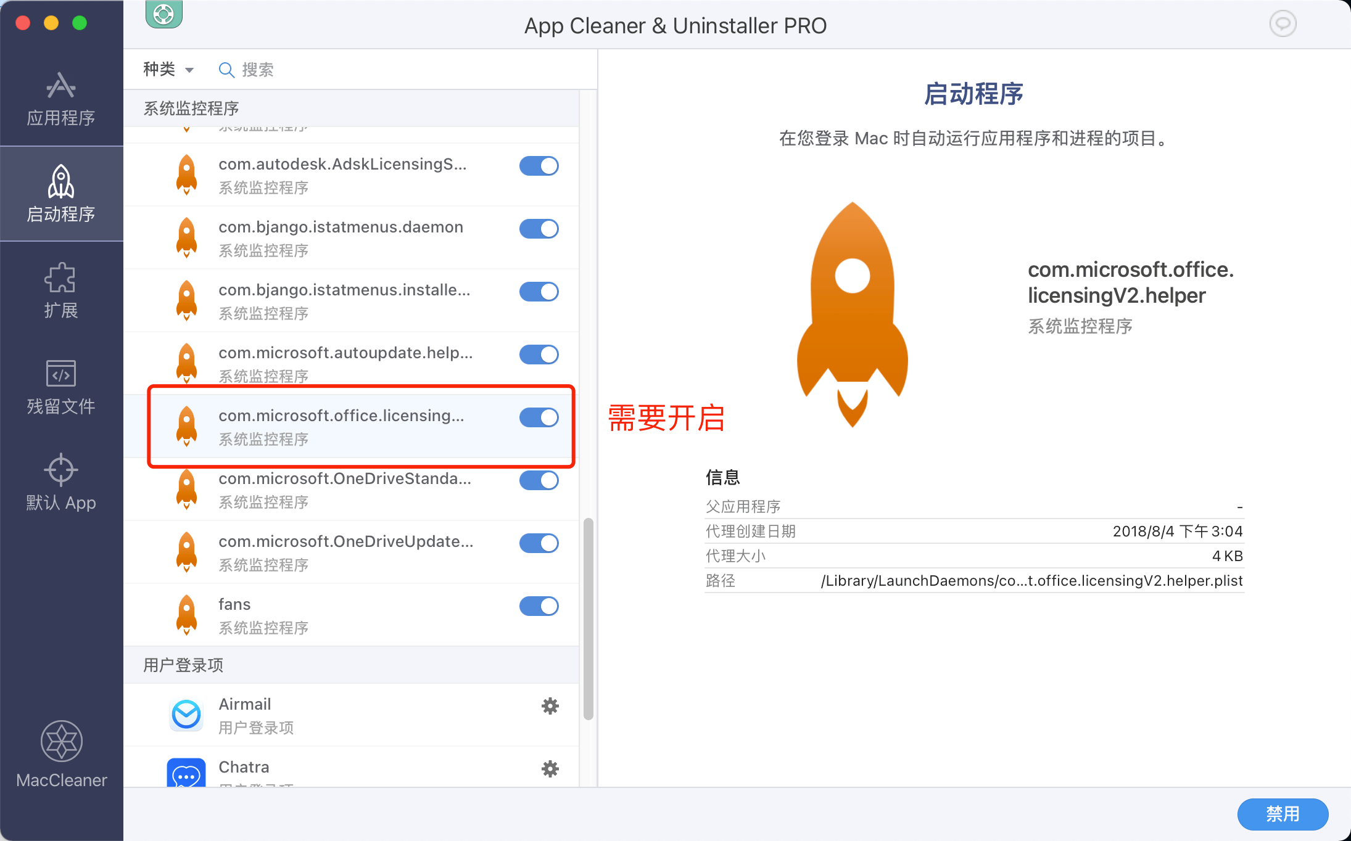Click the gear icon next to Chatra
Image resolution: width=1351 pixels, height=841 pixels.
click(x=550, y=769)
